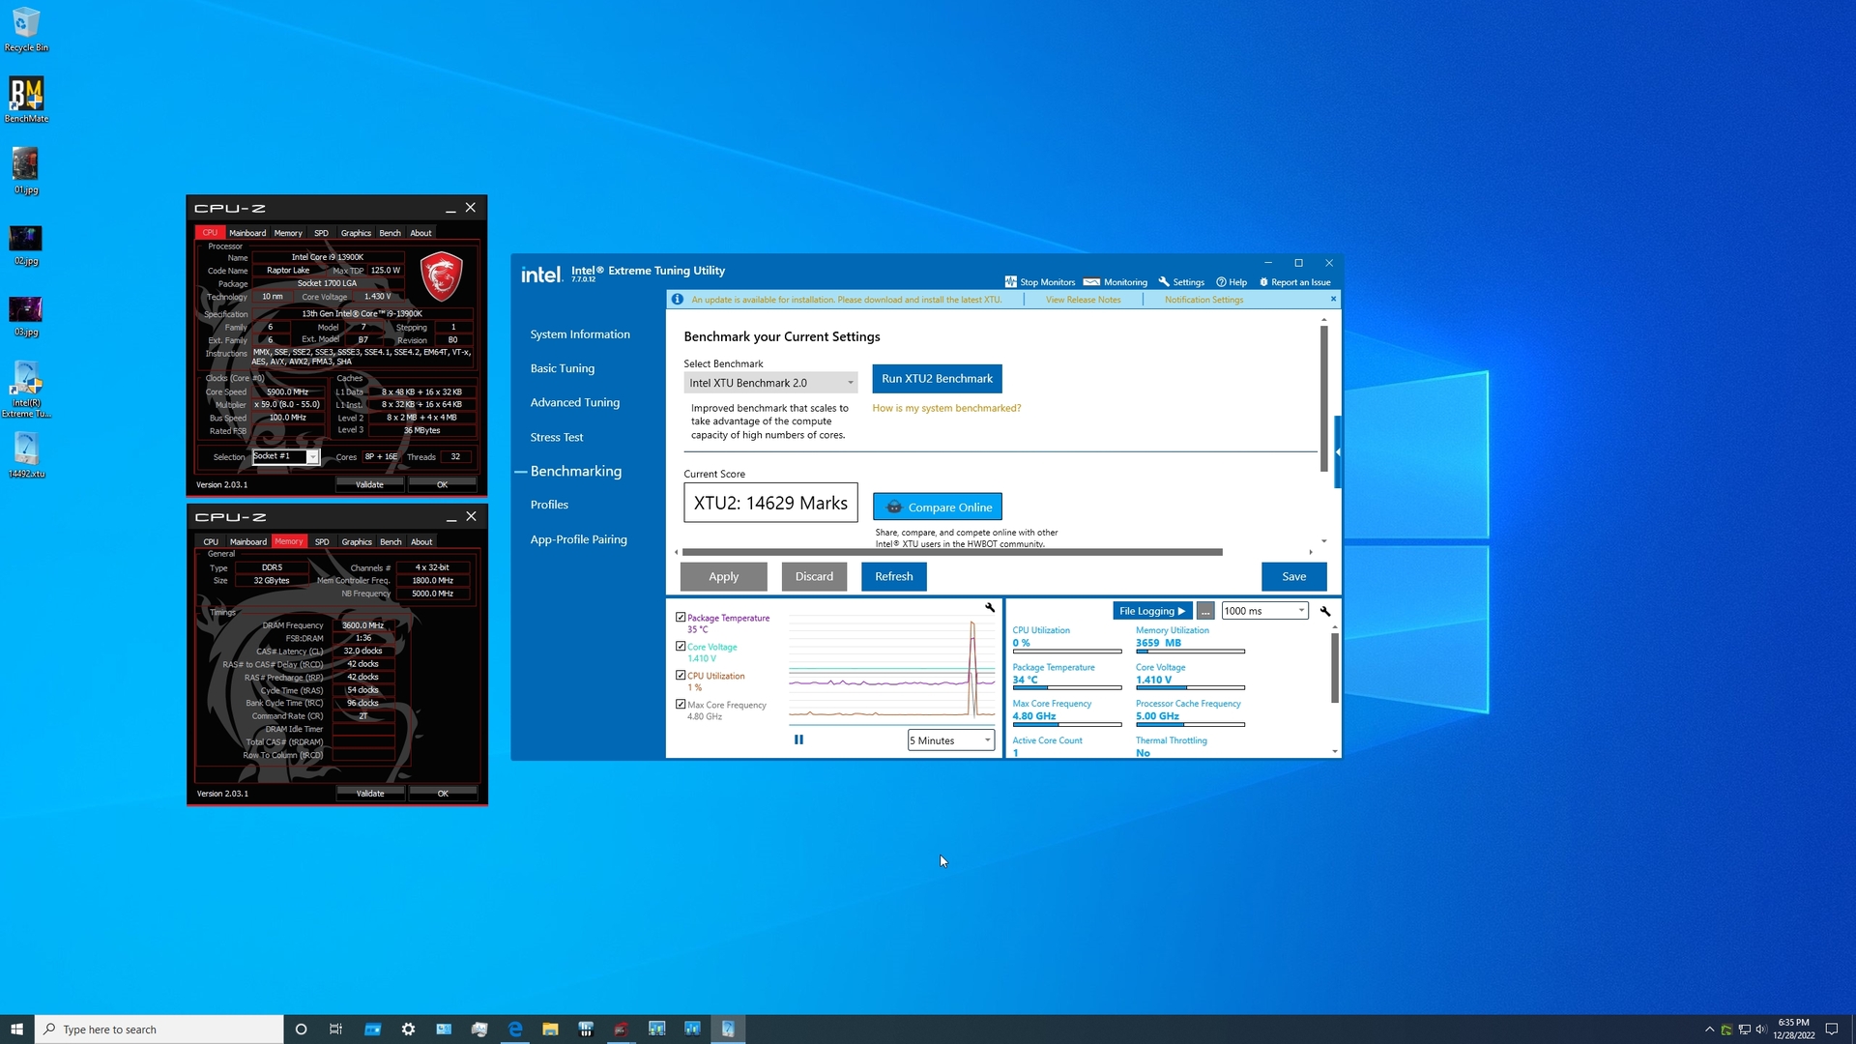The image size is (1856, 1044).
Task: Click the Refresh button
Action: click(893, 577)
